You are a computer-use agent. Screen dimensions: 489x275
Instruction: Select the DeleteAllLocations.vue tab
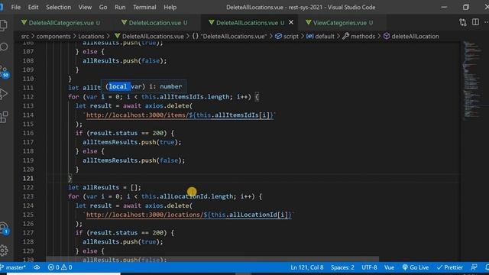click(247, 23)
